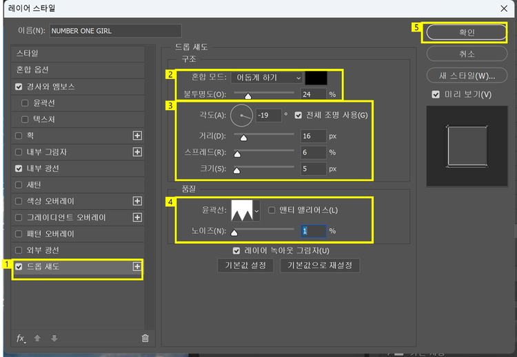Select 혼합 옵션 in the left list
The height and width of the screenshot is (357, 517).
[78, 69]
